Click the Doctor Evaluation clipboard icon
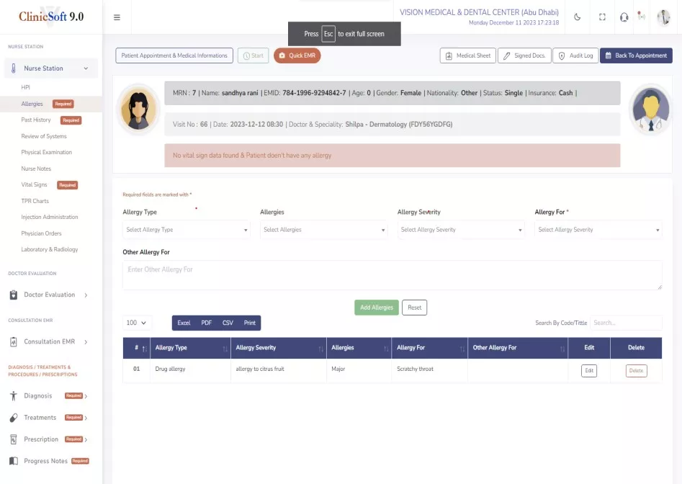The image size is (682, 484). coord(13,295)
